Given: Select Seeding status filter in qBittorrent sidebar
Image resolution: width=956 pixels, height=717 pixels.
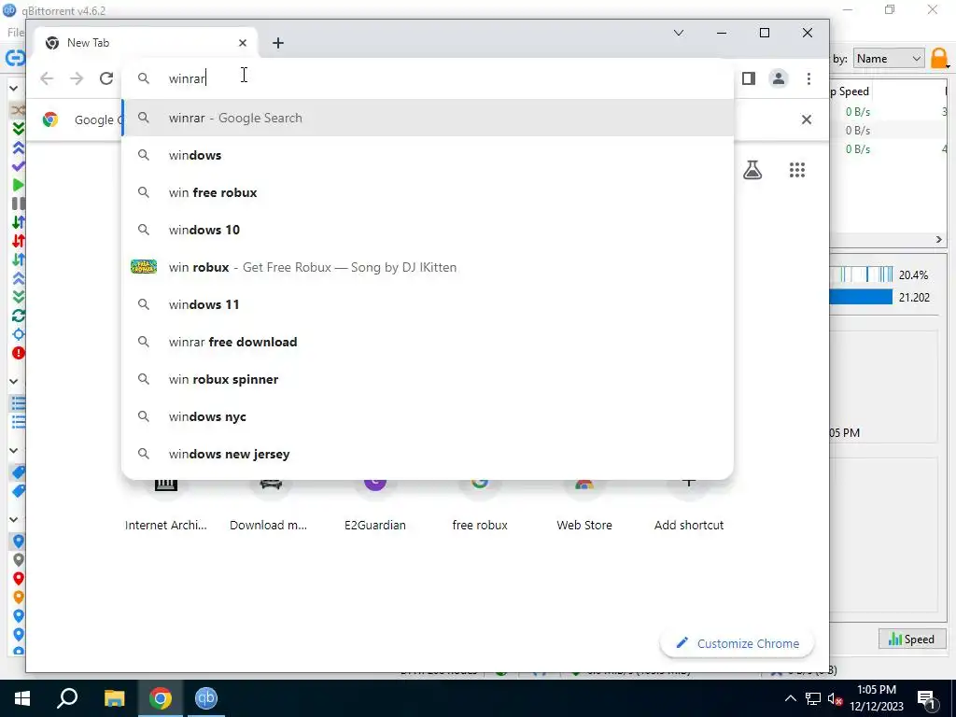Looking at the screenshot, I should coord(19,148).
